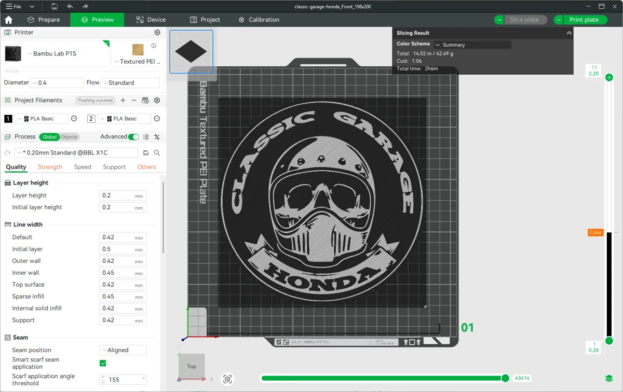Click the Layer height input field
The width and height of the screenshot is (623, 392).
point(123,195)
